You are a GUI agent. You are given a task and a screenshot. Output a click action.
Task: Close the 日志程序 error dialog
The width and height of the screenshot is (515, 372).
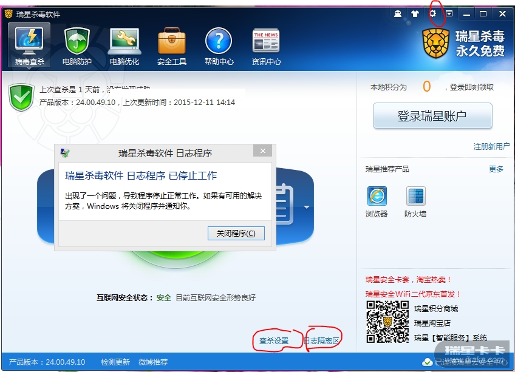(263, 150)
